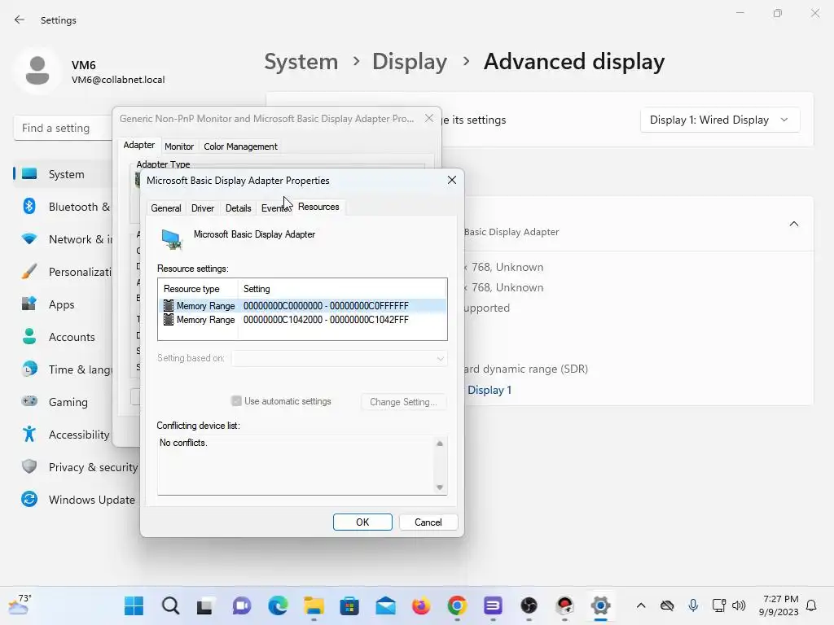Switch to the Details tab
834x625 pixels.
pos(239,208)
